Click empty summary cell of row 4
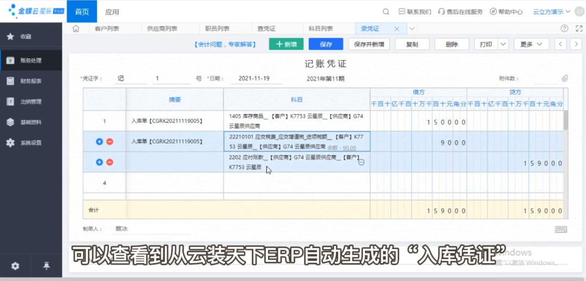The height and width of the screenshot is (281, 586). [175, 182]
